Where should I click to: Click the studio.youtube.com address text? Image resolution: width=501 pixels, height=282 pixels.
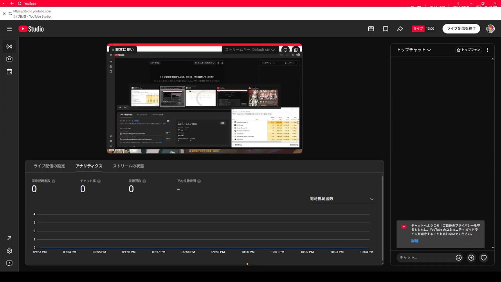click(32, 11)
